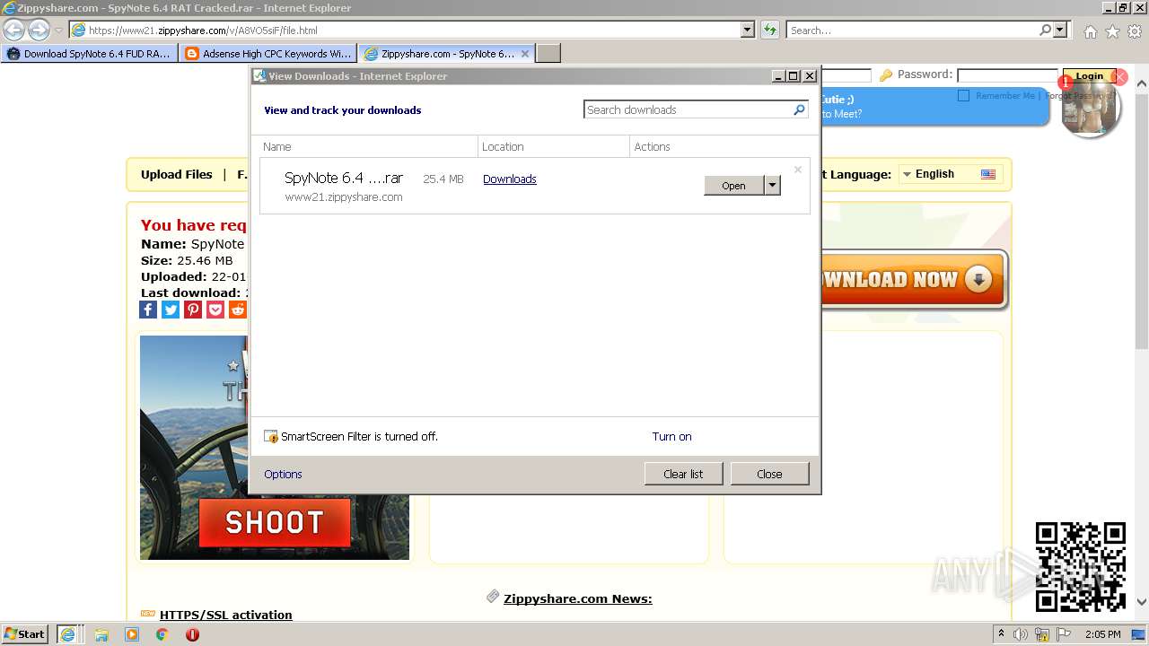Share page via Twitter icon
The width and height of the screenshot is (1149, 646).
(171, 310)
